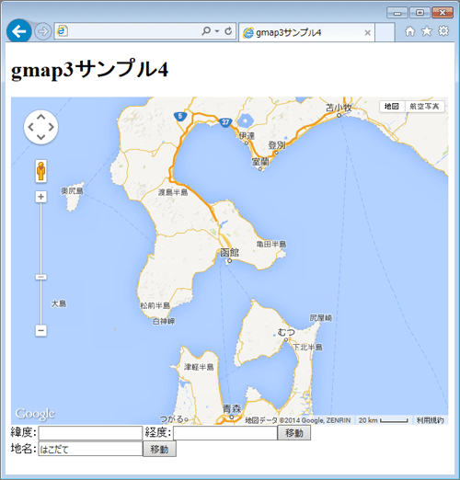Image resolution: width=460 pixels, height=480 pixels.
Task: Click the 函館 city label
Action: [229, 253]
